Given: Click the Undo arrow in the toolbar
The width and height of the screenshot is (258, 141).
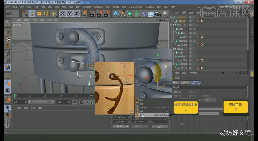Looking at the screenshot, I should (x=9, y=14).
